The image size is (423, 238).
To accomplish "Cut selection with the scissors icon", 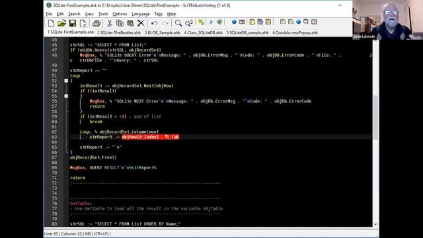I will (110, 23).
